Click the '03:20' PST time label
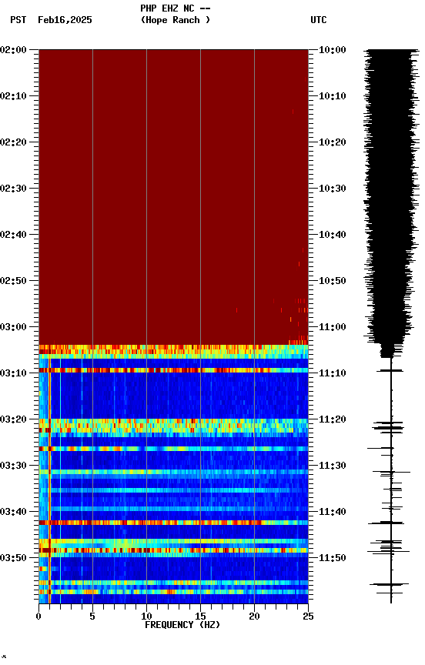Viewport: 425px width, 665px height. coord(13,419)
